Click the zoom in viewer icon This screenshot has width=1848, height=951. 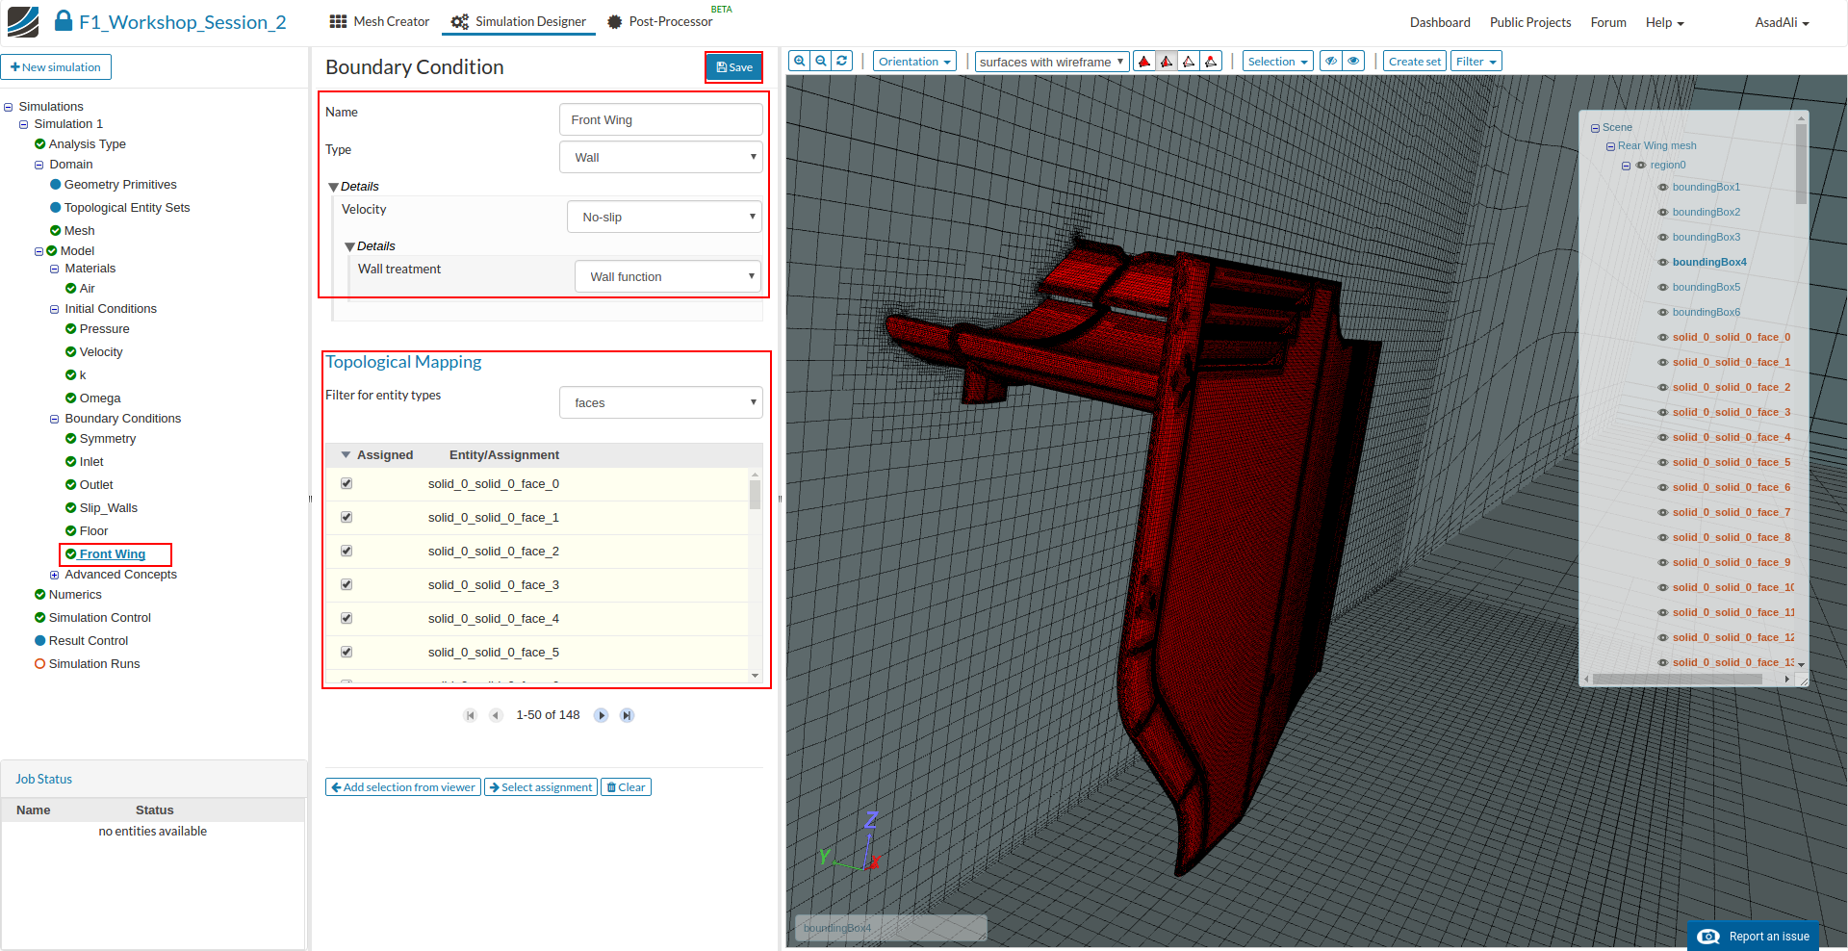tap(799, 61)
